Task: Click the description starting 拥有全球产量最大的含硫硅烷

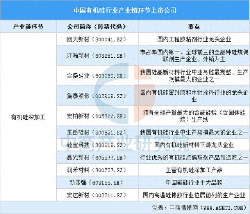Action: [194, 116]
